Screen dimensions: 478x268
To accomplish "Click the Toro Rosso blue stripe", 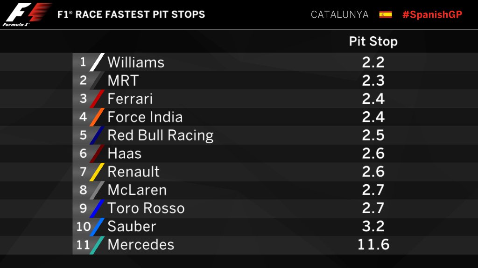I will 97,208.
